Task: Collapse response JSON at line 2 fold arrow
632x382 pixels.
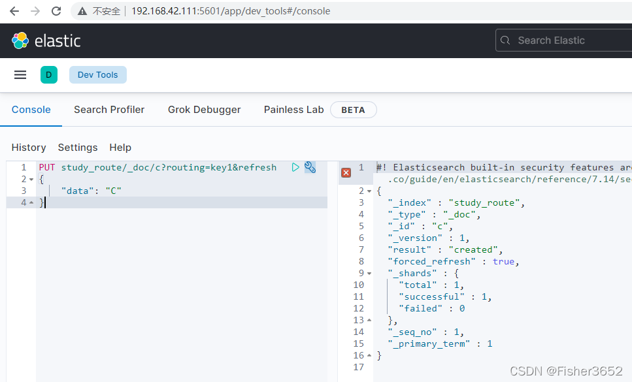Action: pos(369,191)
